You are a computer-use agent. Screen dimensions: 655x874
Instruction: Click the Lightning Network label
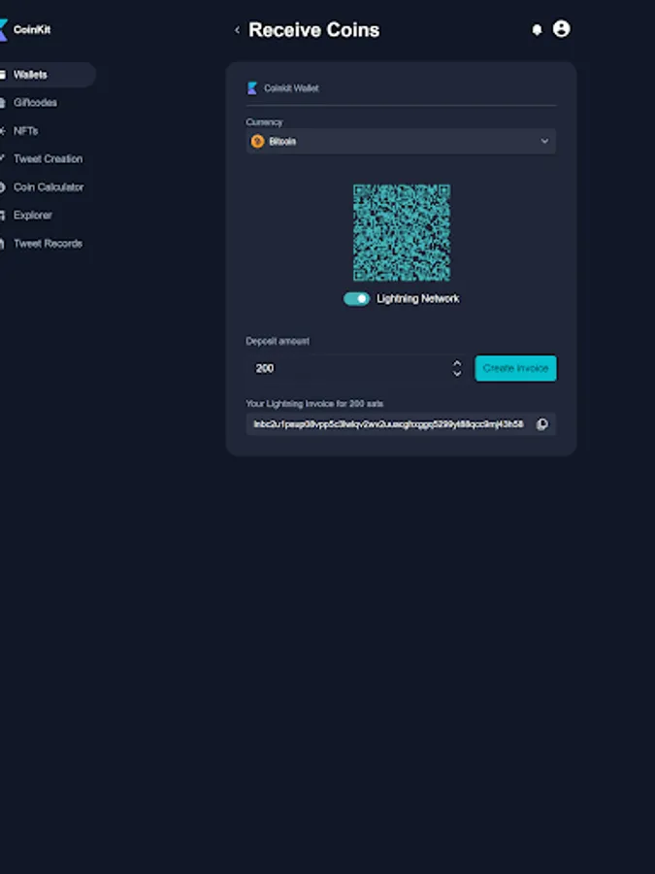pos(417,299)
